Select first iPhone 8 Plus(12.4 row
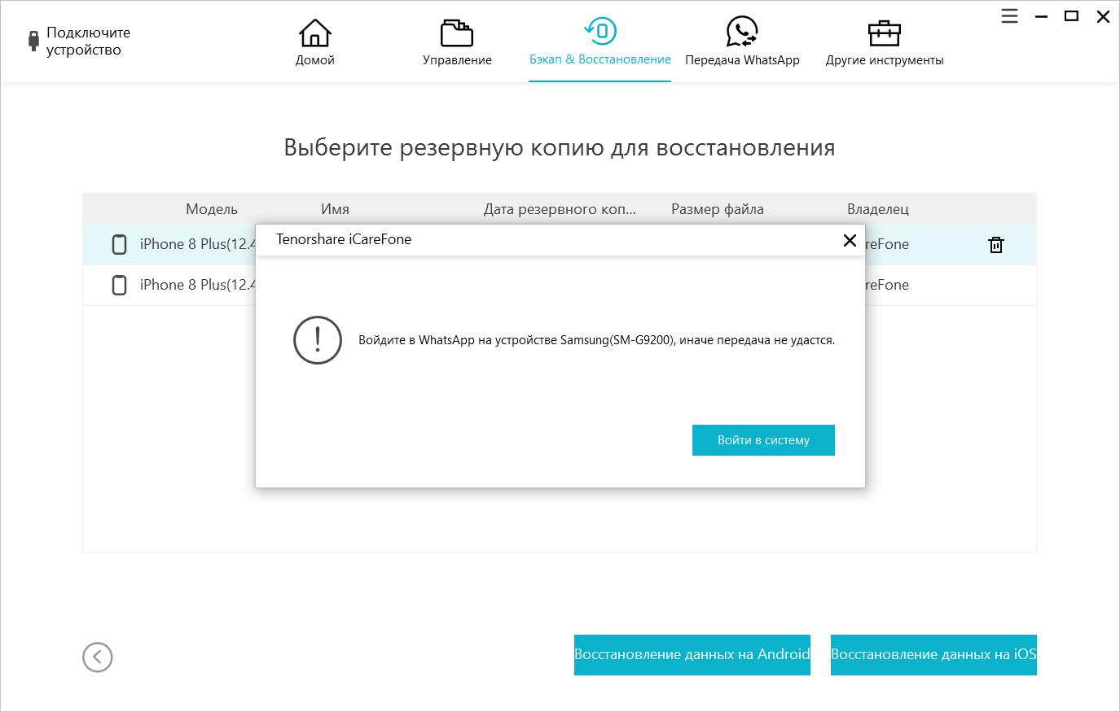Screen dimensions: 1120x712 [560, 245]
